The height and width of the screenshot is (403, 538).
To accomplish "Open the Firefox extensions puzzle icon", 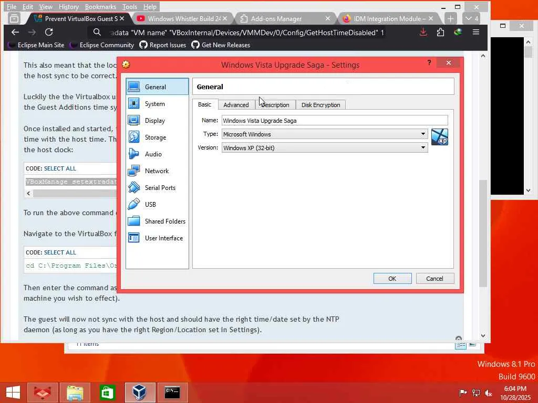I will [441, 32].
